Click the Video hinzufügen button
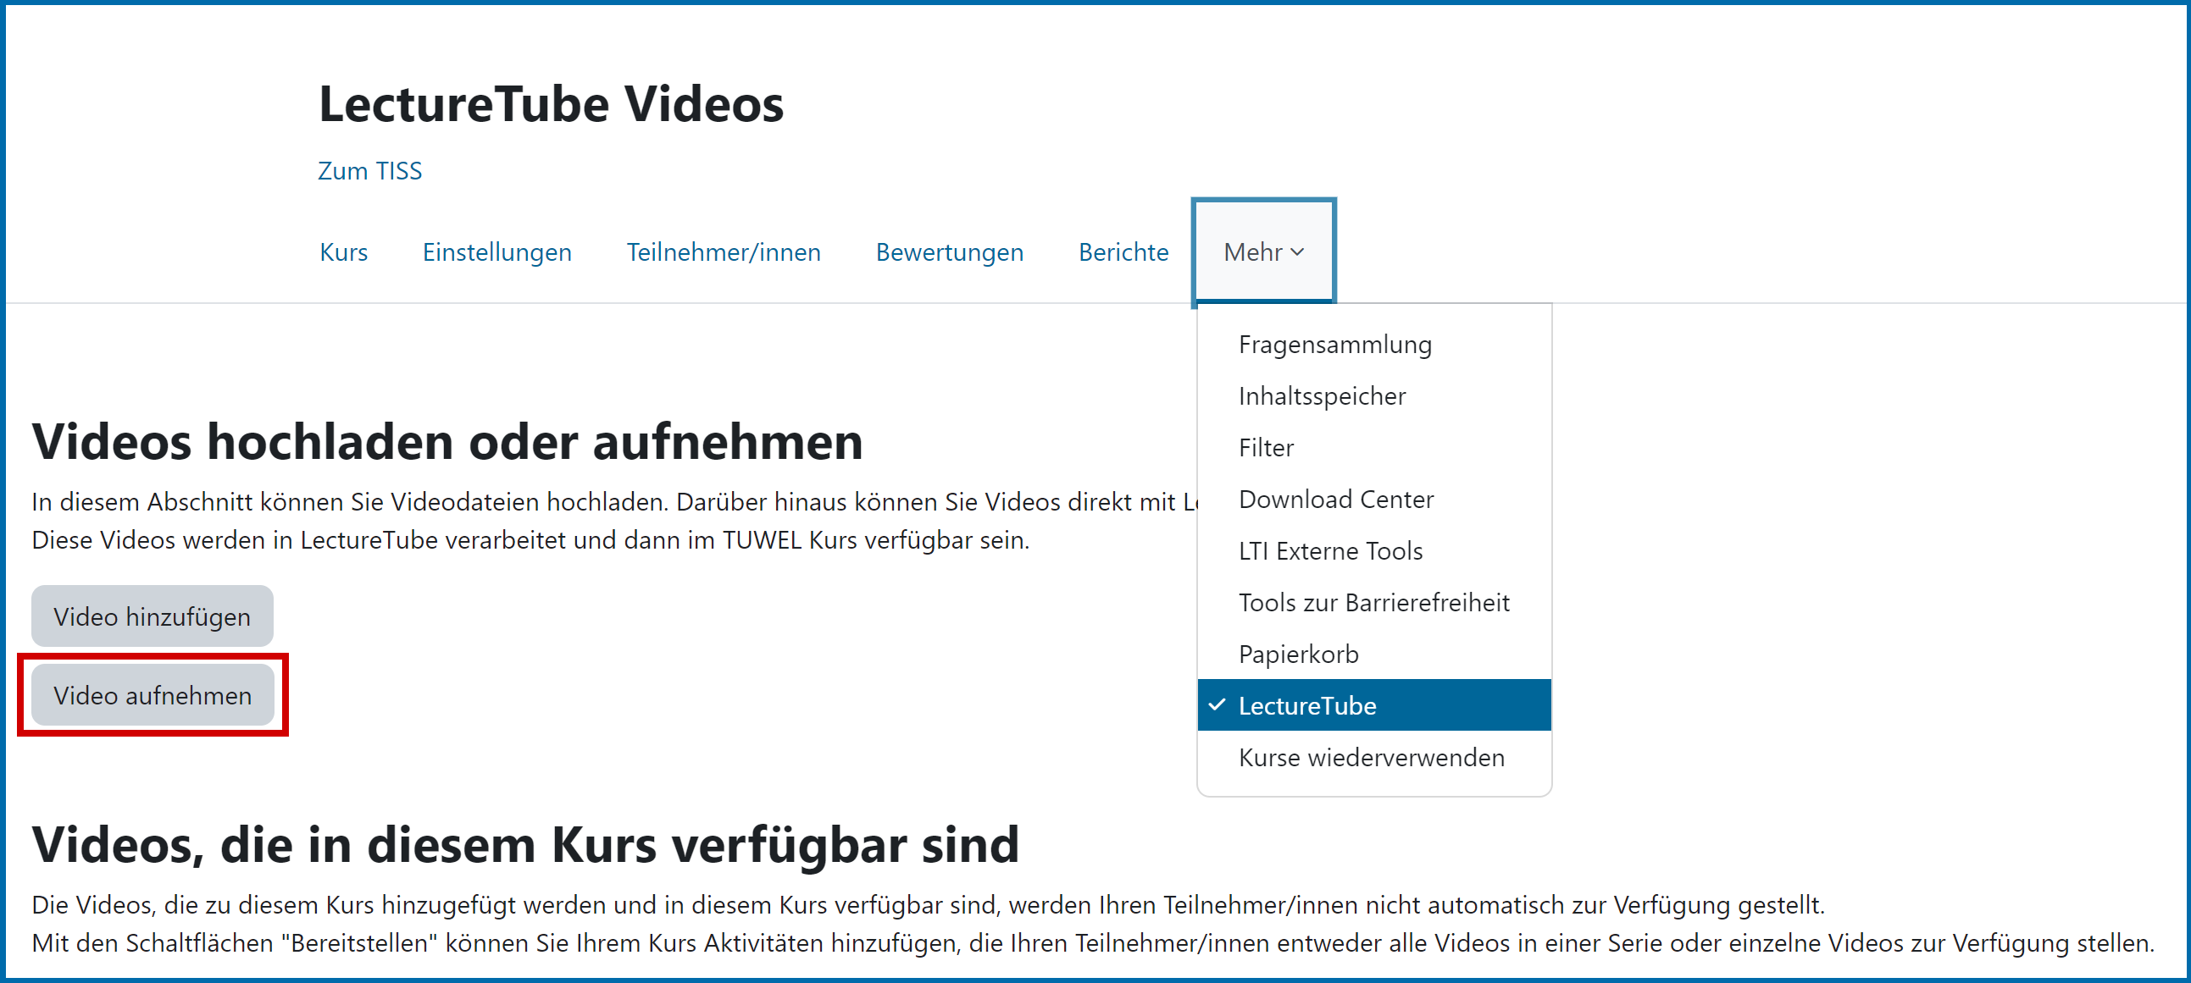 tap(153, 616)
